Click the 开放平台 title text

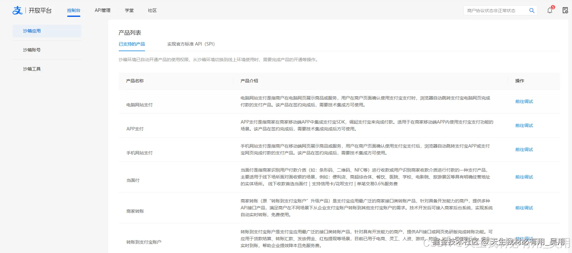40,10
